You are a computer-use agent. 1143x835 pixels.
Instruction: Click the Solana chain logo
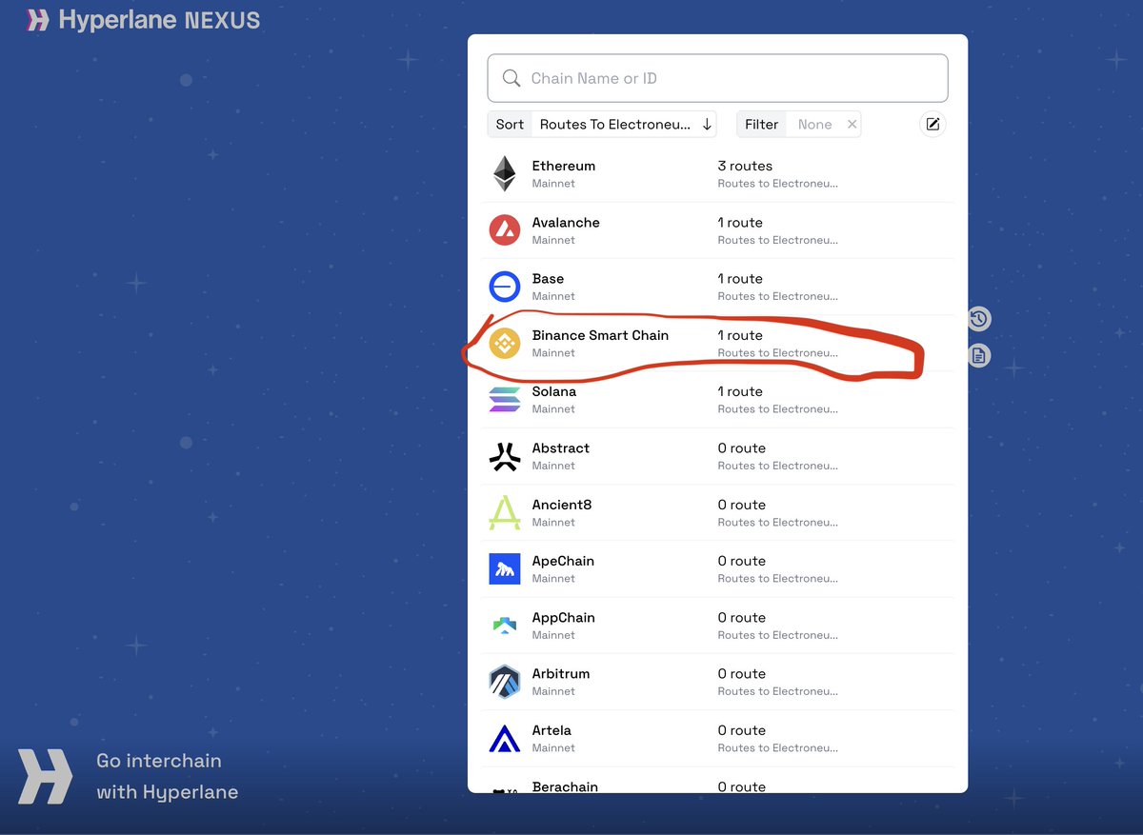click(504, 399)
